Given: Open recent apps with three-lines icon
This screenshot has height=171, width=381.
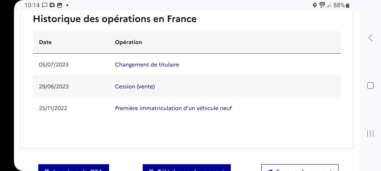Looking at the screenshot, I should click(x=370, y=133).
